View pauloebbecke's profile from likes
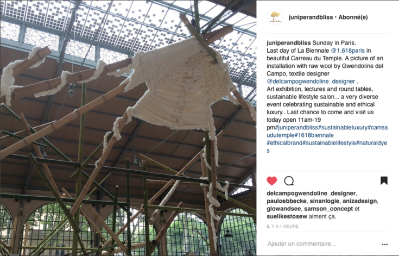Viewport: 399px width, 256px height. point(287,201)
